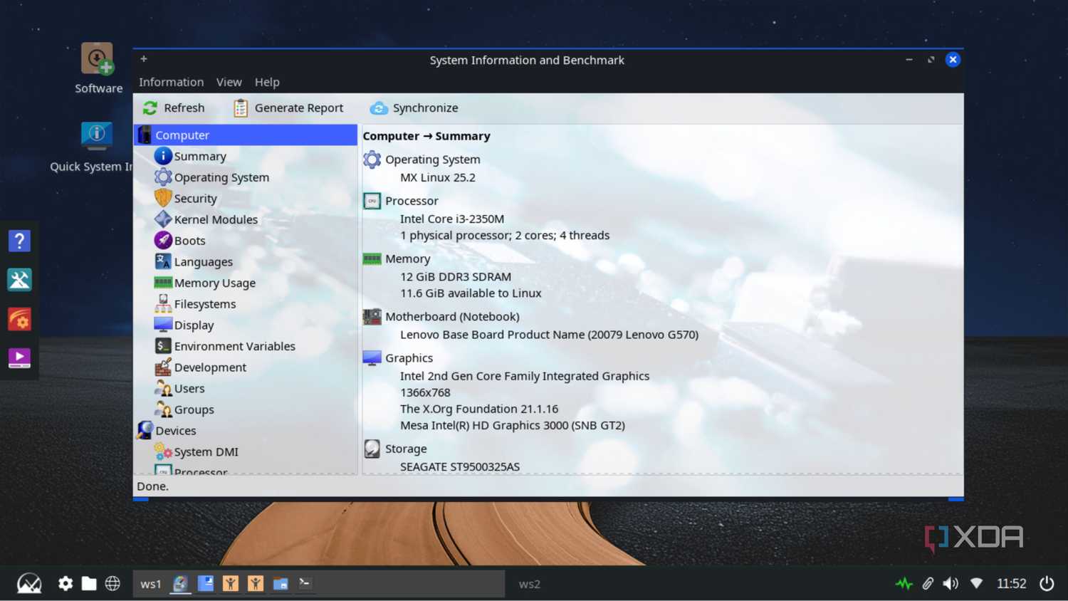The image size is (1068, 601).
Task: Click the "SEAGATE ST9500325AS" storage entry
Action: pos(460,466)
